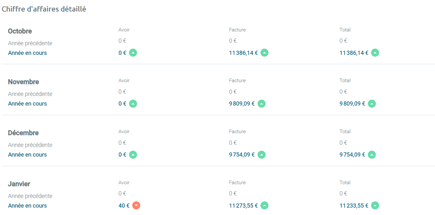Select the Décembre month heading

pos(23,133)
